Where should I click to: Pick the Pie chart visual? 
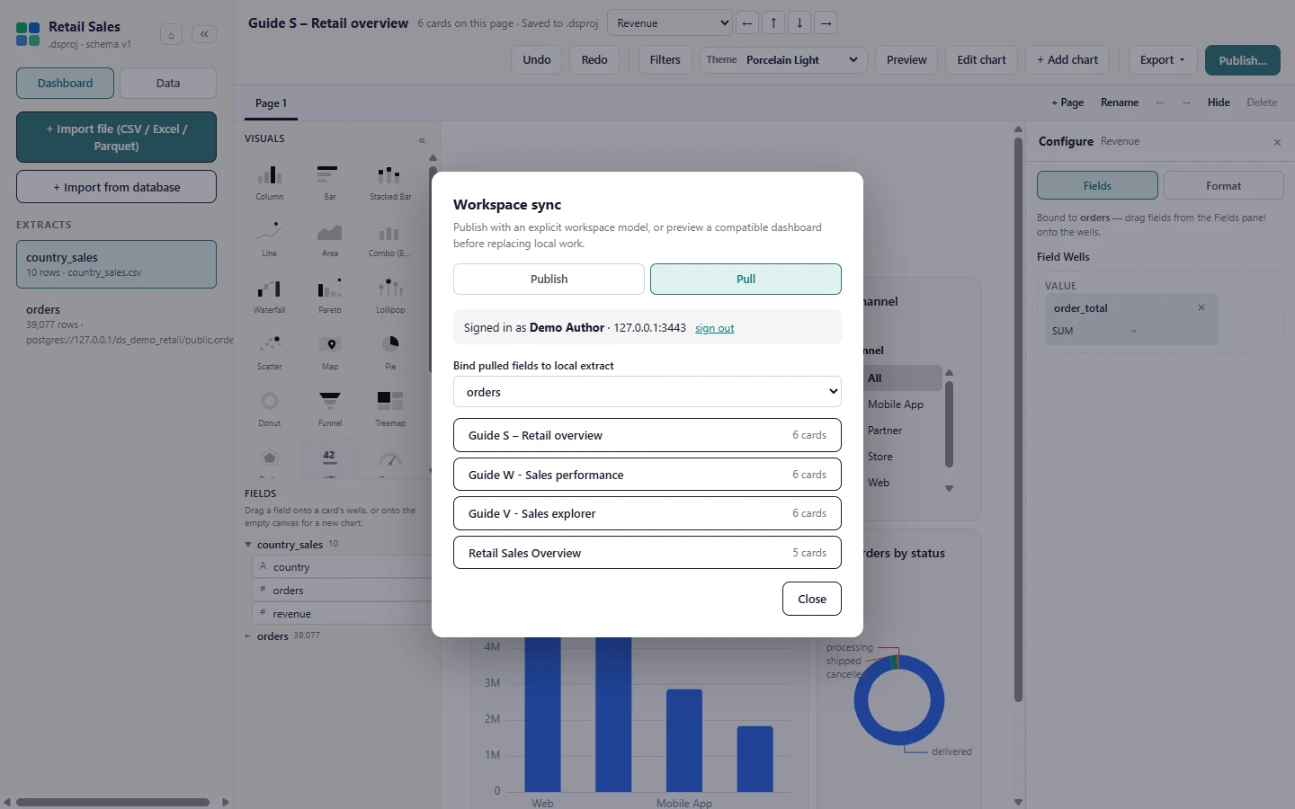click(390, 352)
